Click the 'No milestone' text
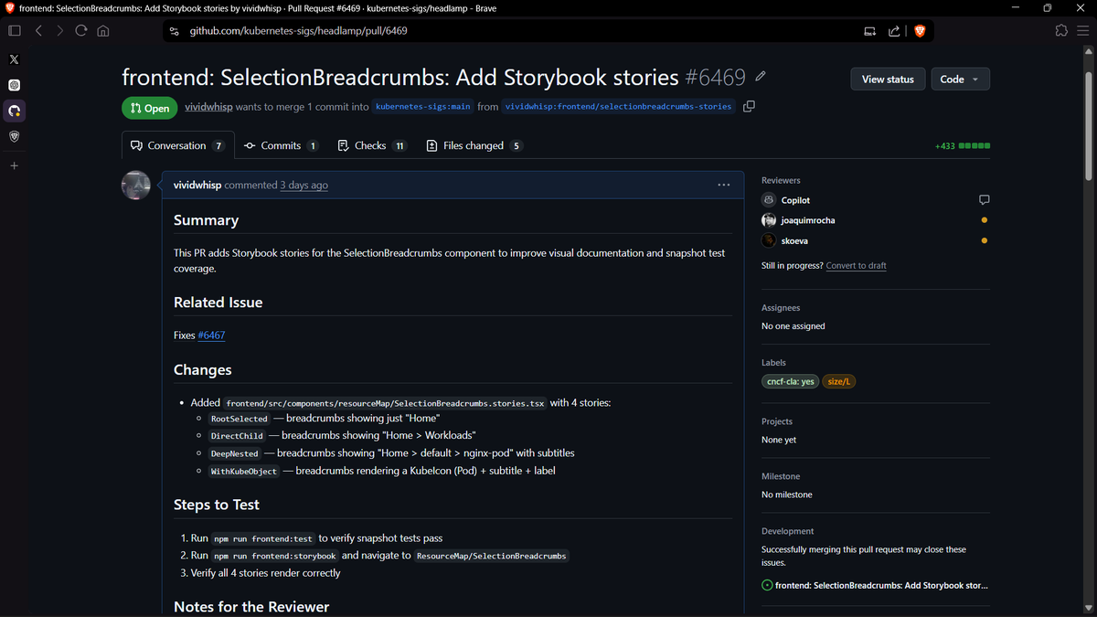Screen dimensions: 1097x617 787,495
